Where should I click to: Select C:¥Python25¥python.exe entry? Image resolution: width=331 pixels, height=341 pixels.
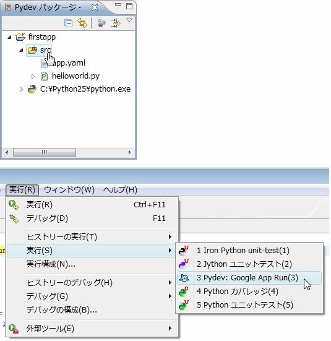point(85,89)
